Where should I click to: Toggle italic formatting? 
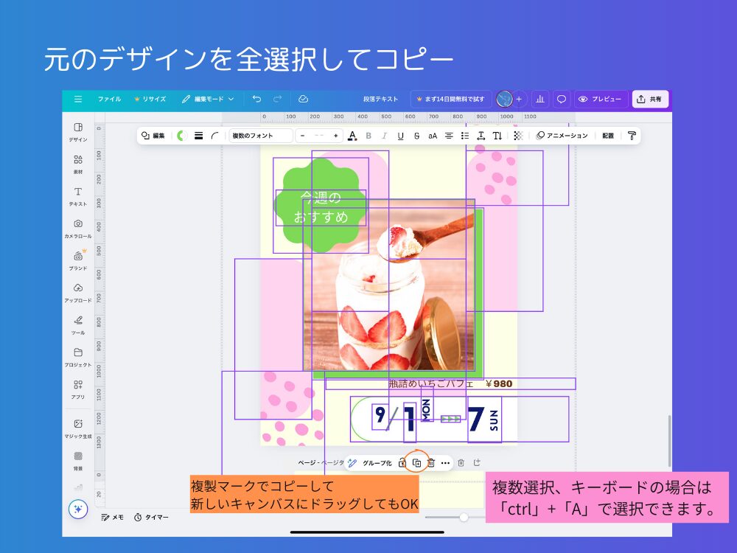coord(384,136)
